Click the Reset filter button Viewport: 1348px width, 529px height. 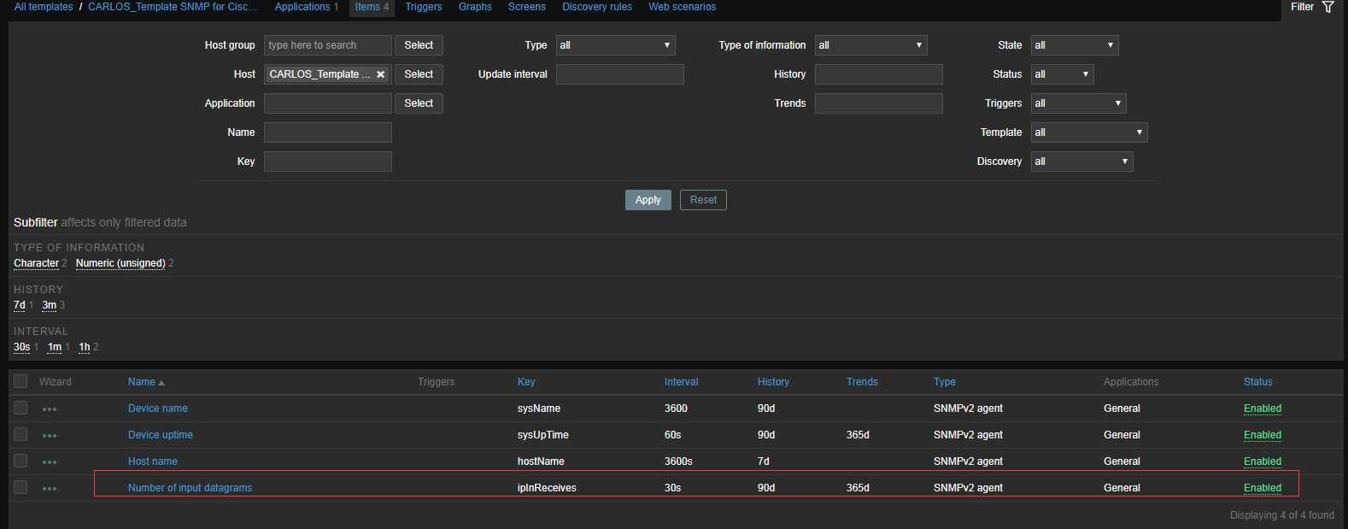703,200
